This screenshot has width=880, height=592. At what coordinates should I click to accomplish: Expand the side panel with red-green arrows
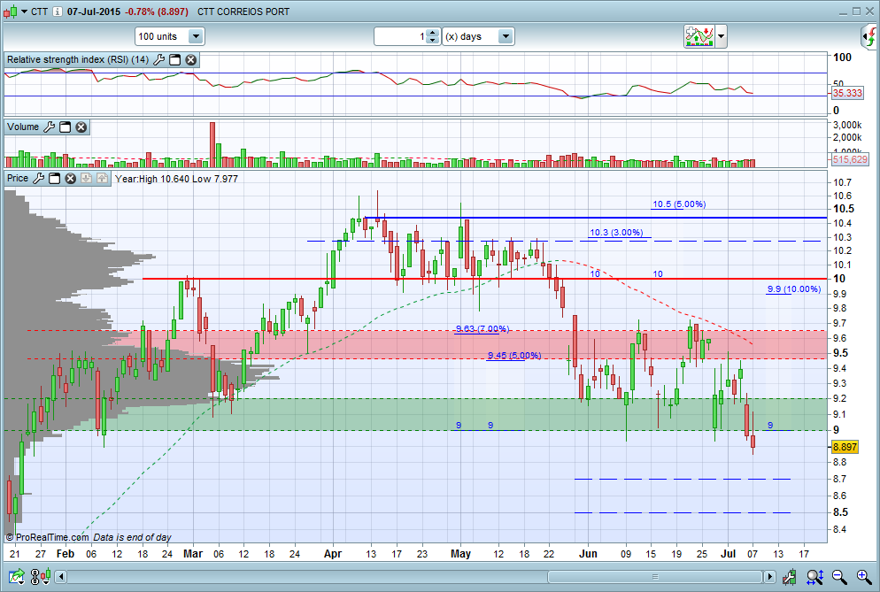pyautogui.click(x=869, y=37)
